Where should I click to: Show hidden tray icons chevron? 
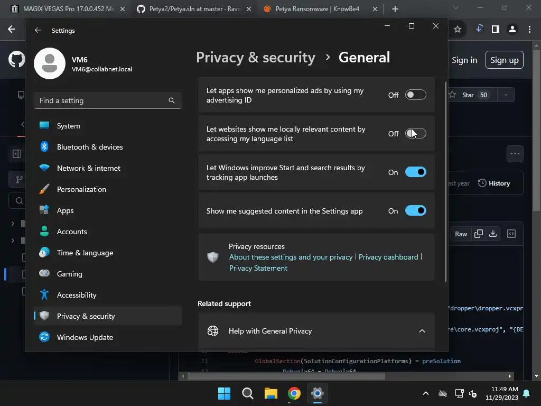426,393
